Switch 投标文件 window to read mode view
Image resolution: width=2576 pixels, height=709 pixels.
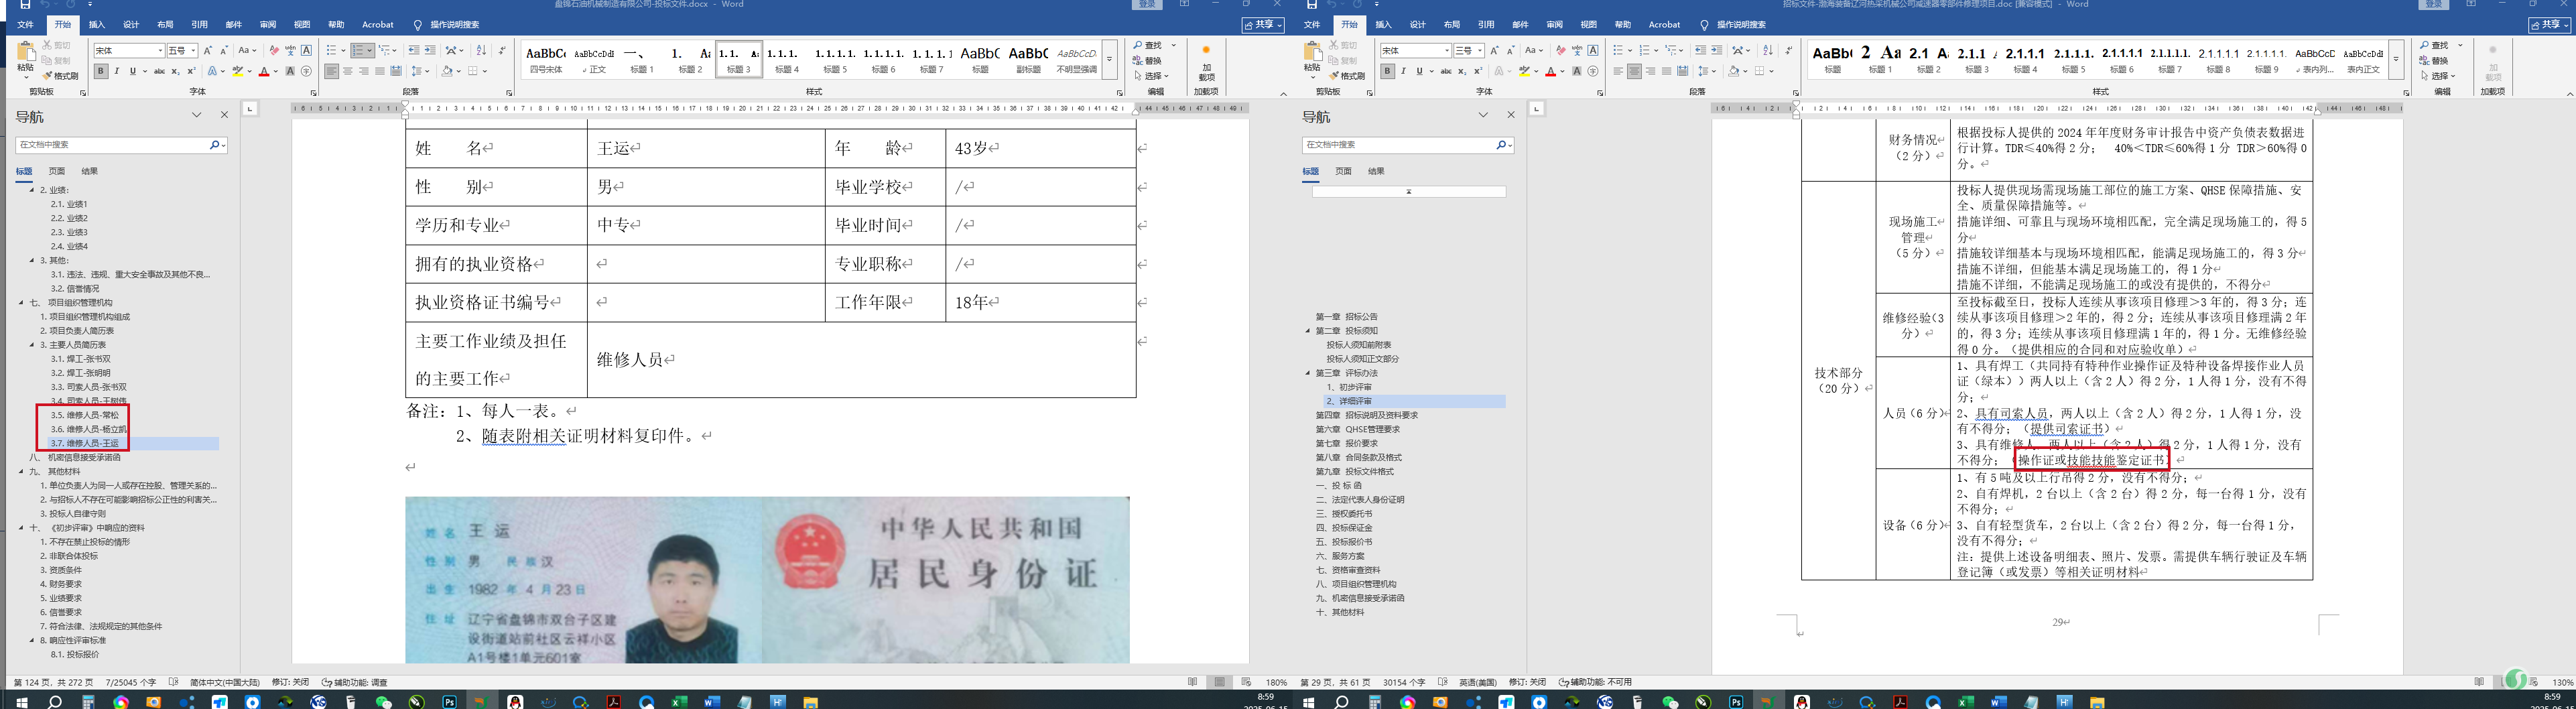pyautogui.click(x=1193, y=682)
